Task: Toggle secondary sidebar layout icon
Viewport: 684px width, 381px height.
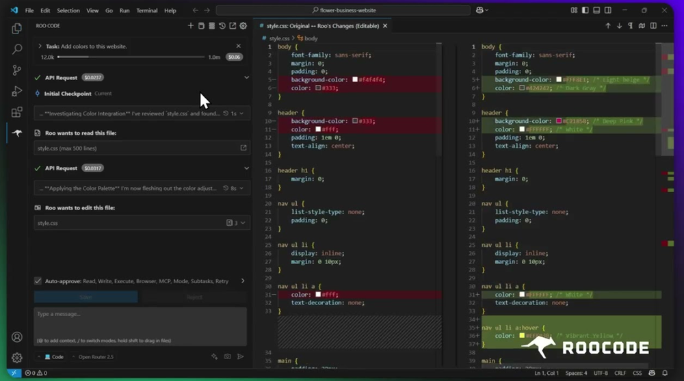Action: (607, 10)
